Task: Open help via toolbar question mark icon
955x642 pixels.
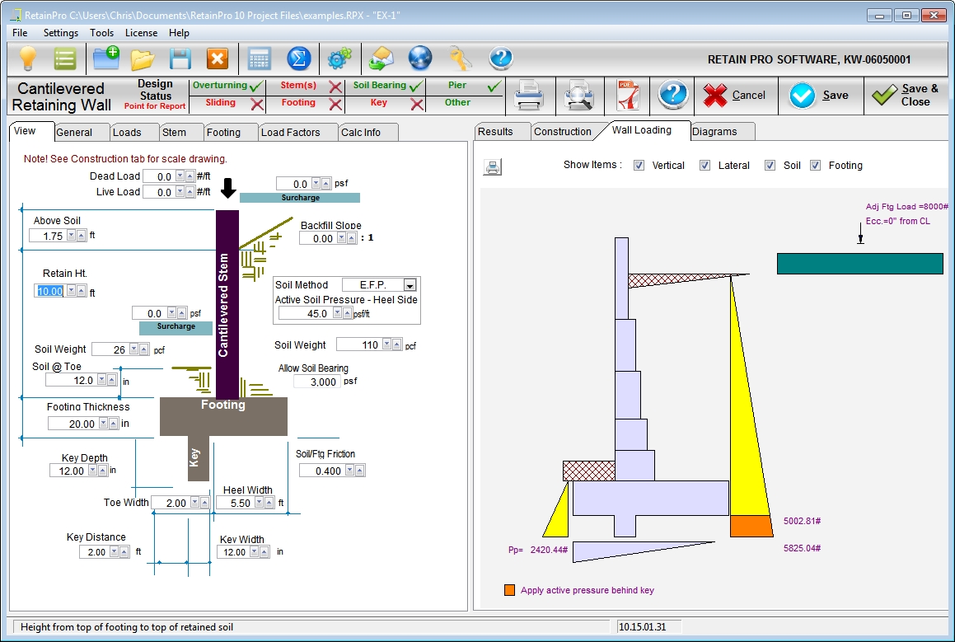Action: pyautogui.click(x=501, y=59)
